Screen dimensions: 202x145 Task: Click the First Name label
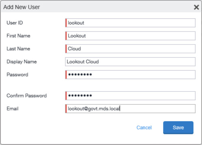[x=18, y=36]
